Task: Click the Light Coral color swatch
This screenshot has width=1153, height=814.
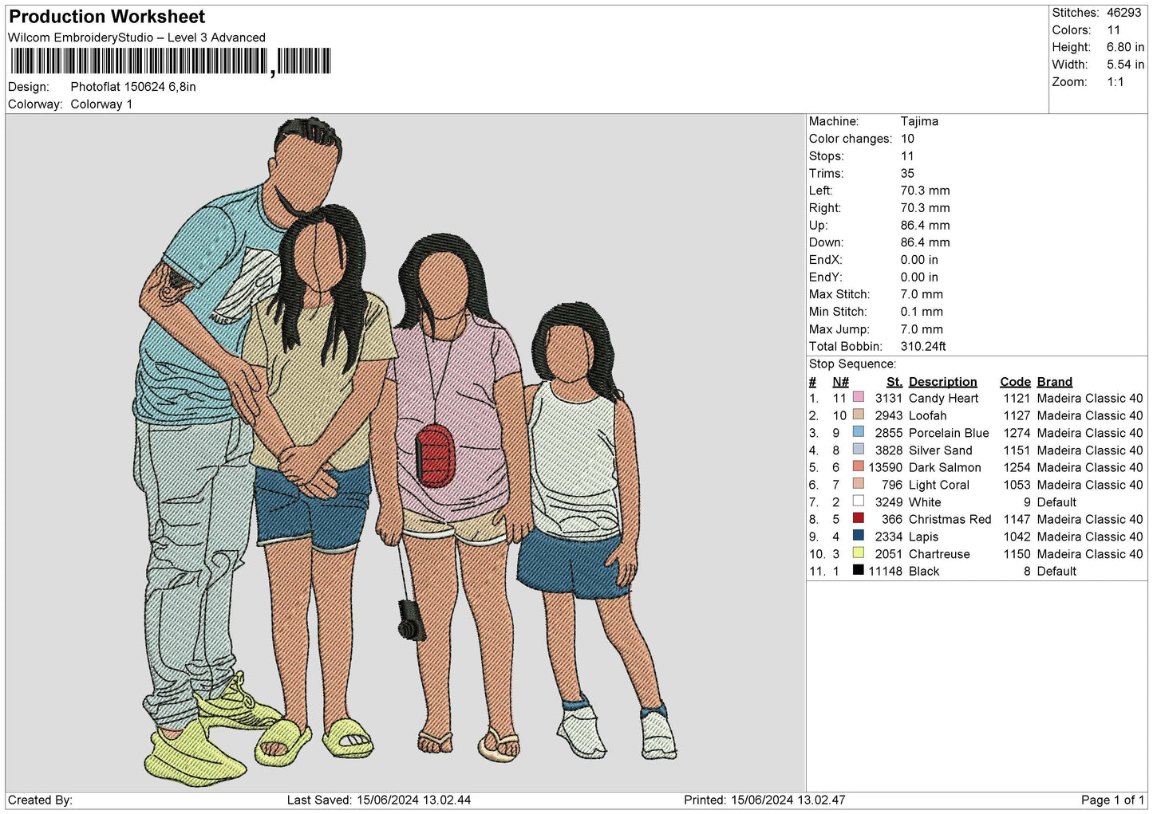Action: 859,484
